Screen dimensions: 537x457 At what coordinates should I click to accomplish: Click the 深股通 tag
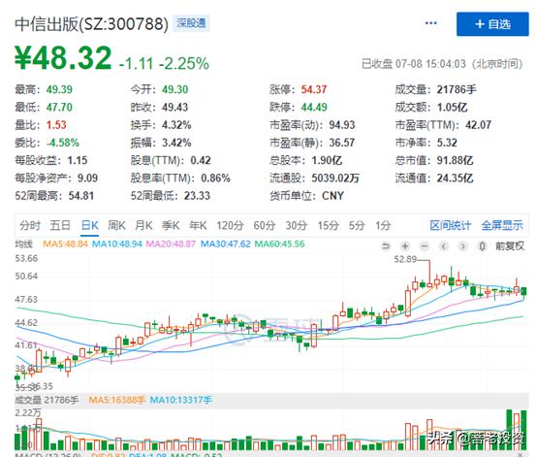pos(191,23)
